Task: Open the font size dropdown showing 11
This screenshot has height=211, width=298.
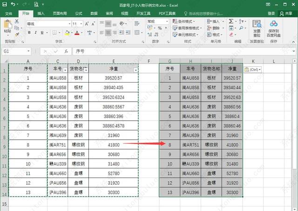Action: (x=81, y=24)
